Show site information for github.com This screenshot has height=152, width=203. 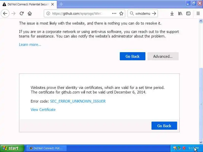[48, 13]
